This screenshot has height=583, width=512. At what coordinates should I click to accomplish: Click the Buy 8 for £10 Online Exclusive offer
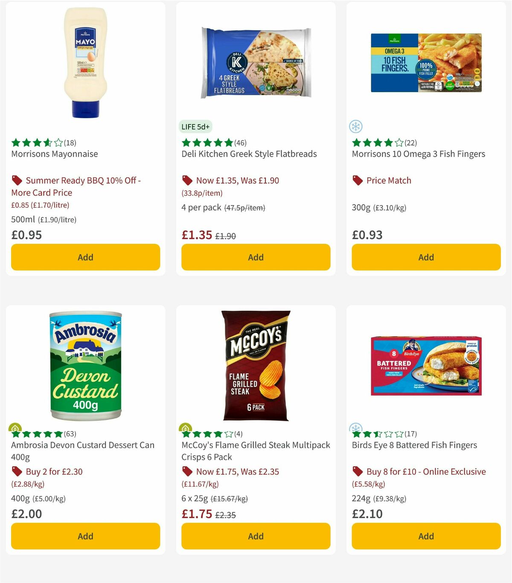pyautogui.click(x=425, y=471)
